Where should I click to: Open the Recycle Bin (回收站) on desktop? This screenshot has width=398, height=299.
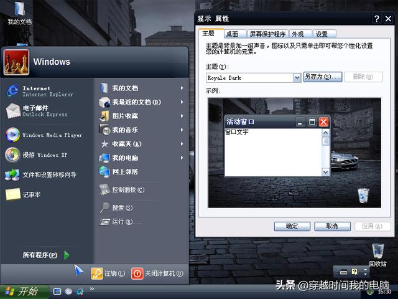point(377,255)
